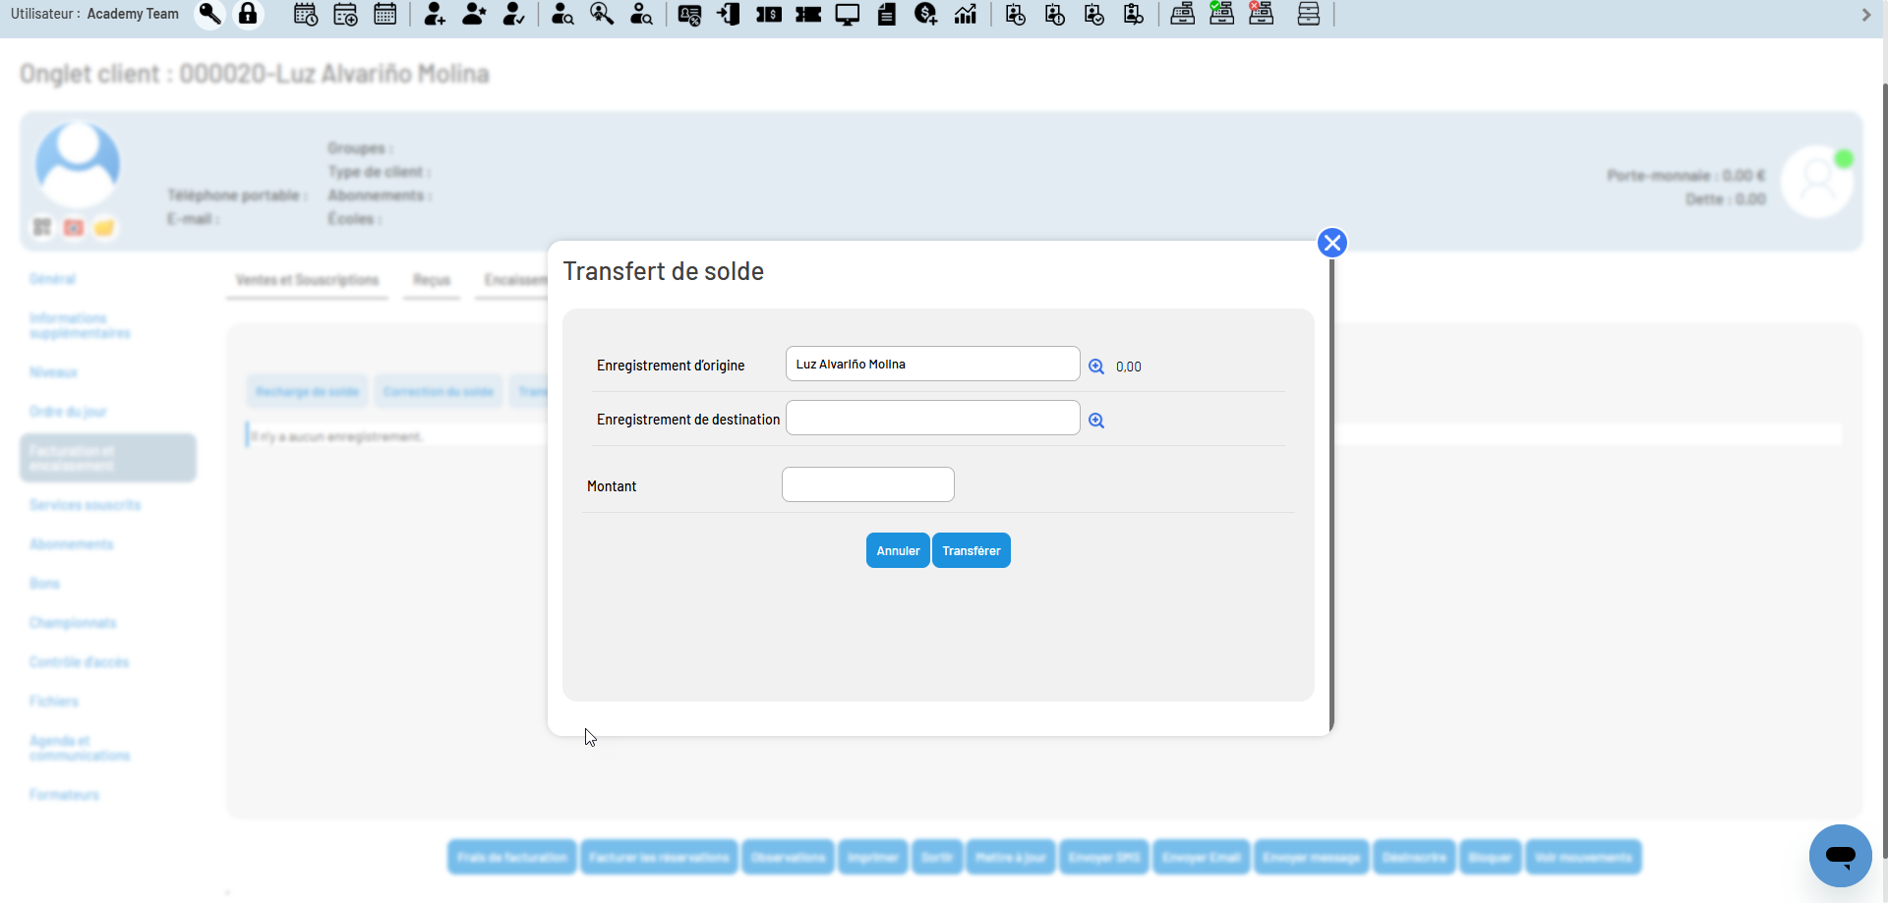Click the Enregistrement de destination input field
The width and height of the screenshot is (1888, 903).
click(932, 418)
